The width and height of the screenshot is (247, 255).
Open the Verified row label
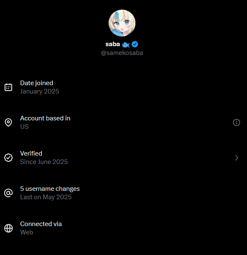pos(31,154)
